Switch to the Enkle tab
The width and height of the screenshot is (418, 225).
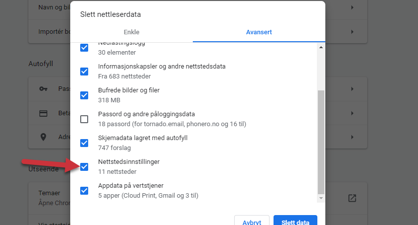tap(132, 32)
